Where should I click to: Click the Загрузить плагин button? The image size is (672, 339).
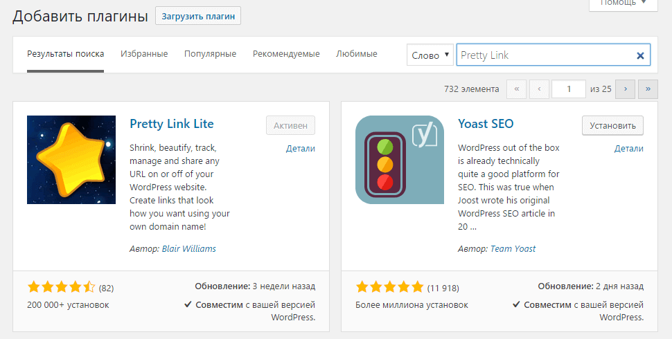[198, 16]
